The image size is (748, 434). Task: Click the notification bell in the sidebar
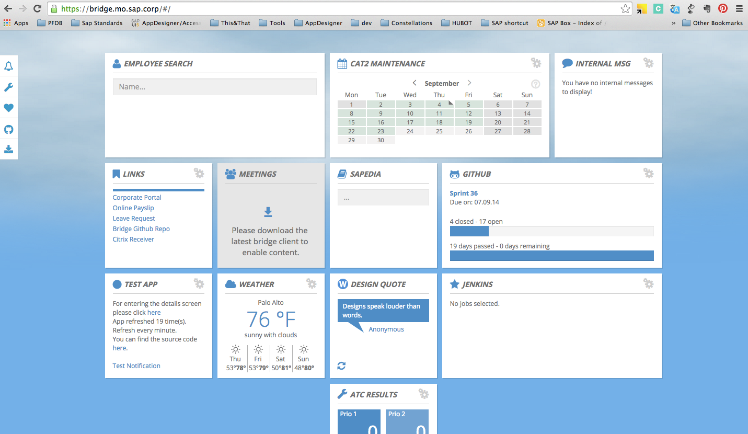(8, 66)
